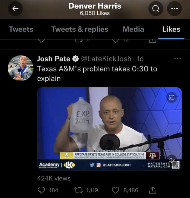Switch to the Tweets tab
The image size is (190, 198).
pyautogui.click(x=21, y=29)
